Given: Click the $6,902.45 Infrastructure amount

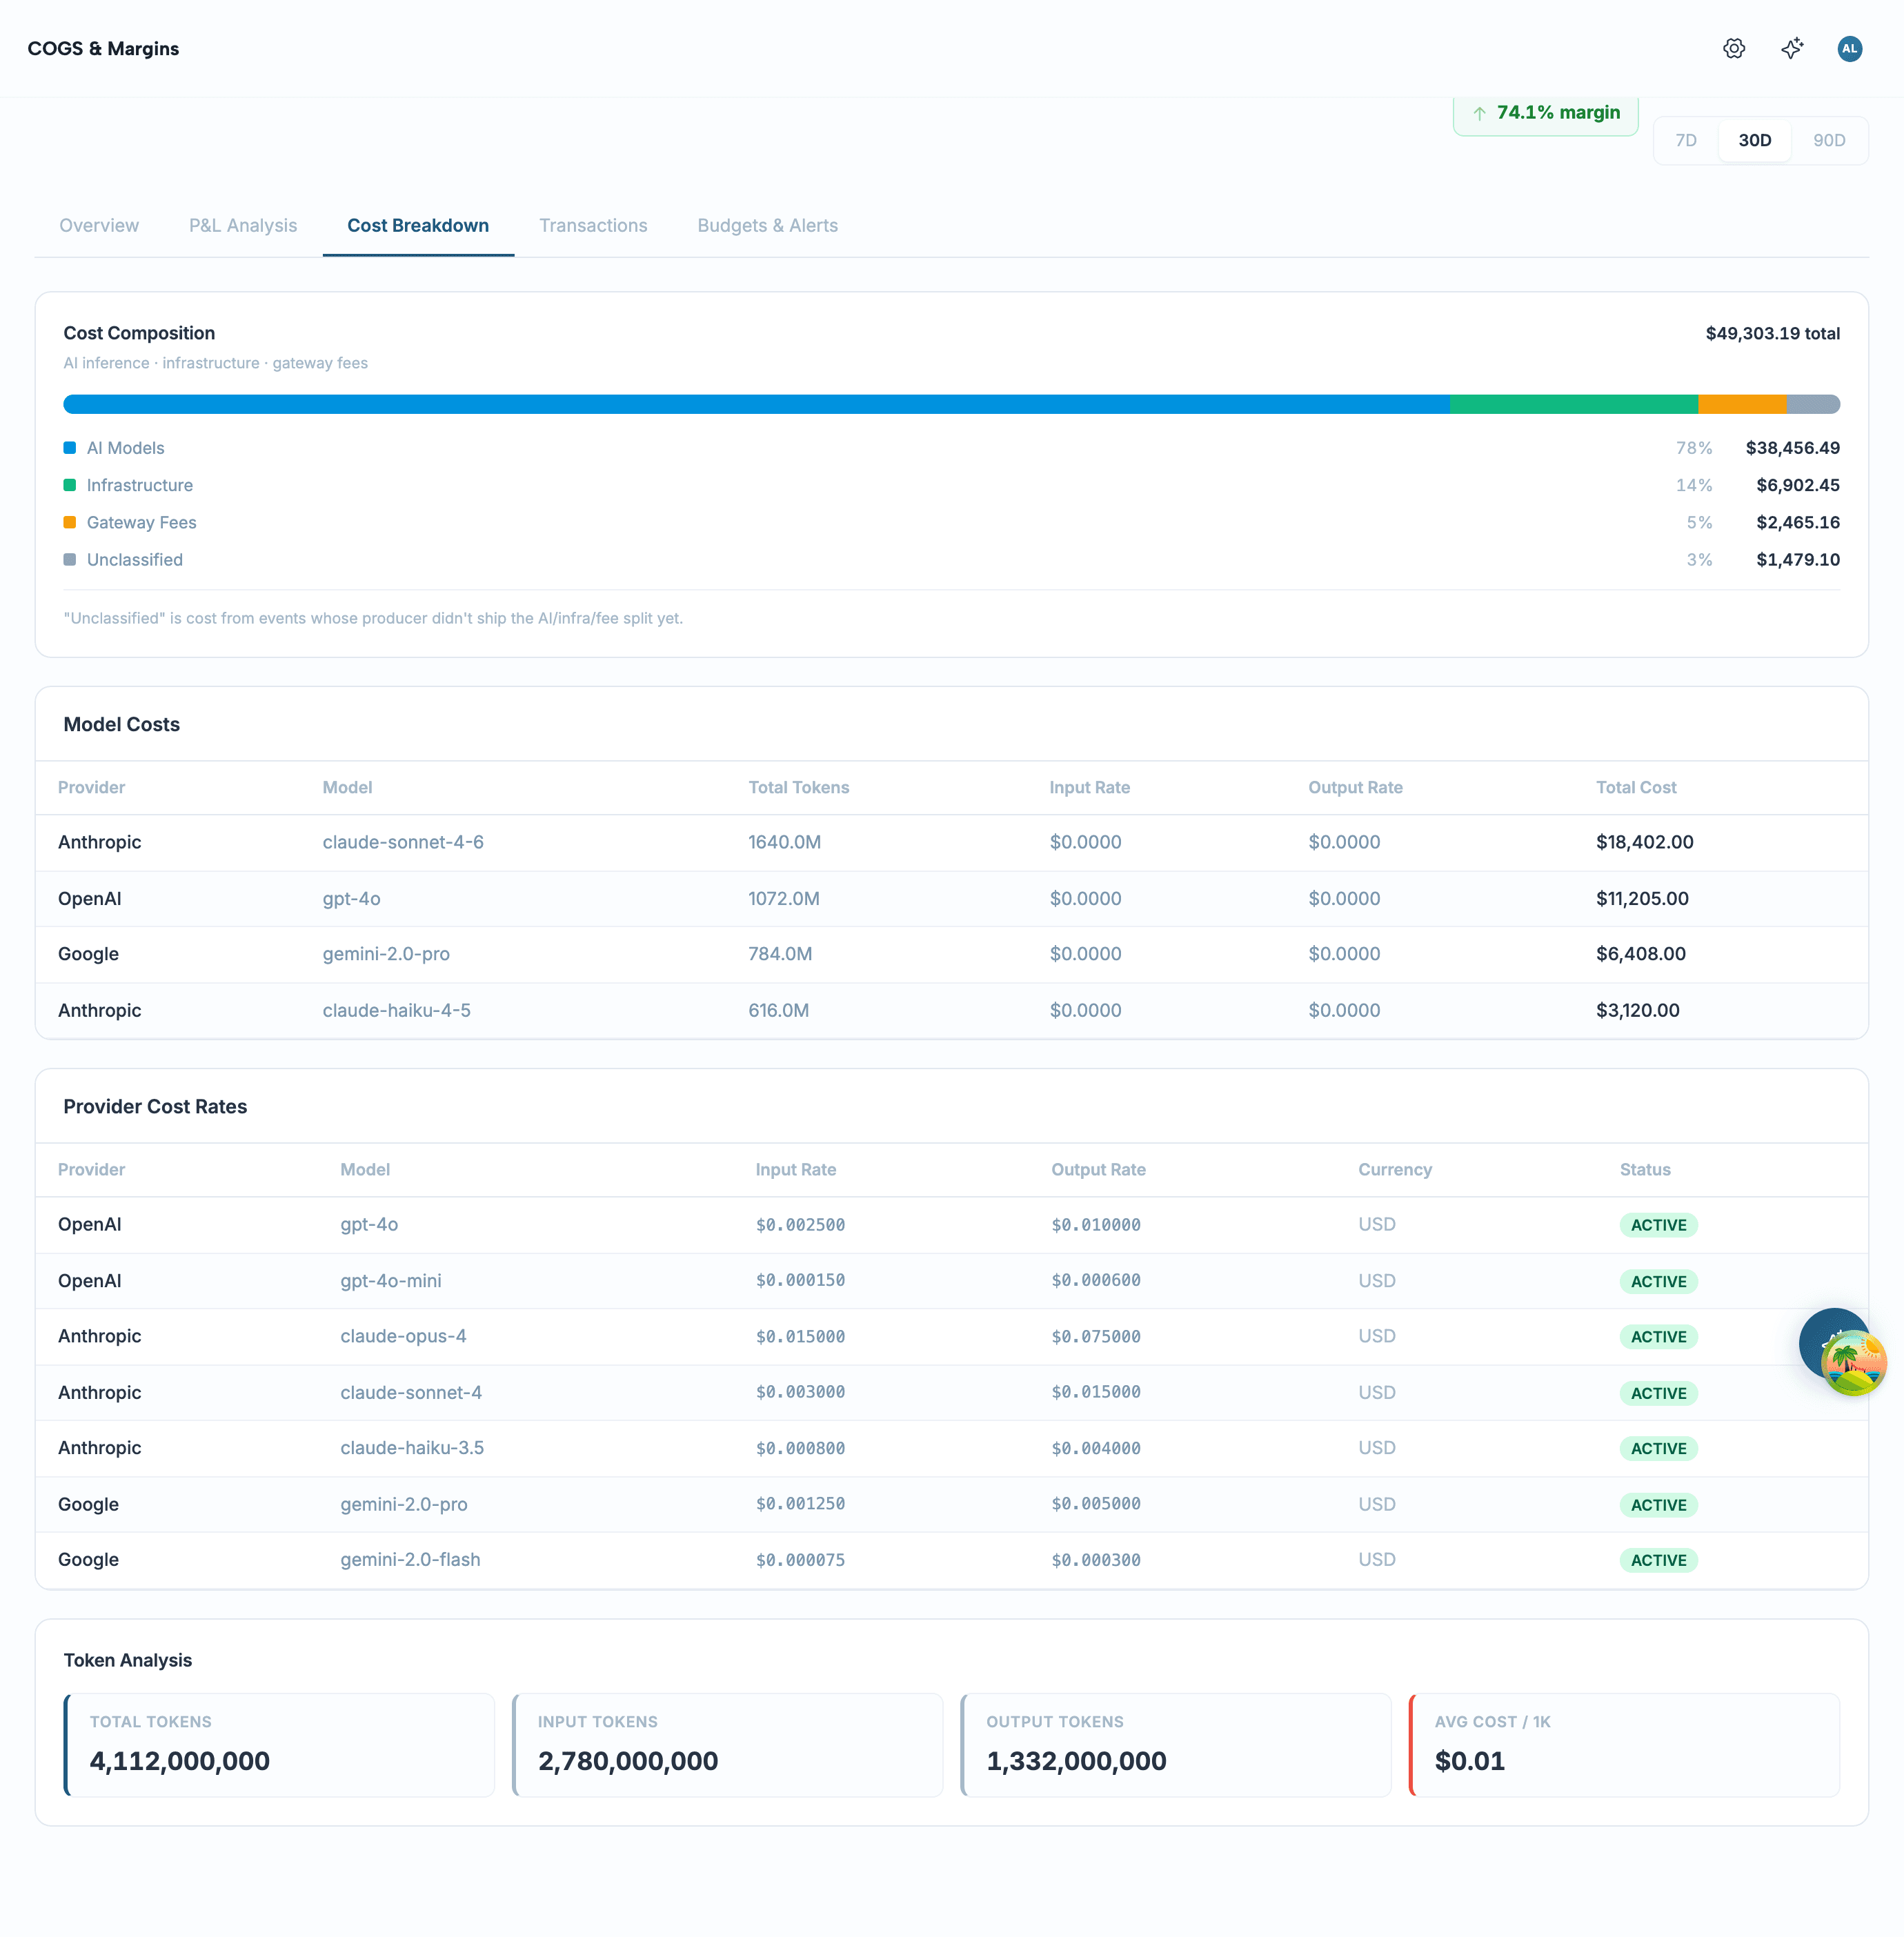Looking at the screenshot, I should 1797,485.
